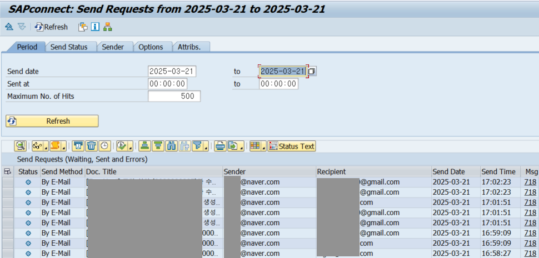539x258 pixels.
Task: Click the Sender column header
Action: tap(269, 171)
